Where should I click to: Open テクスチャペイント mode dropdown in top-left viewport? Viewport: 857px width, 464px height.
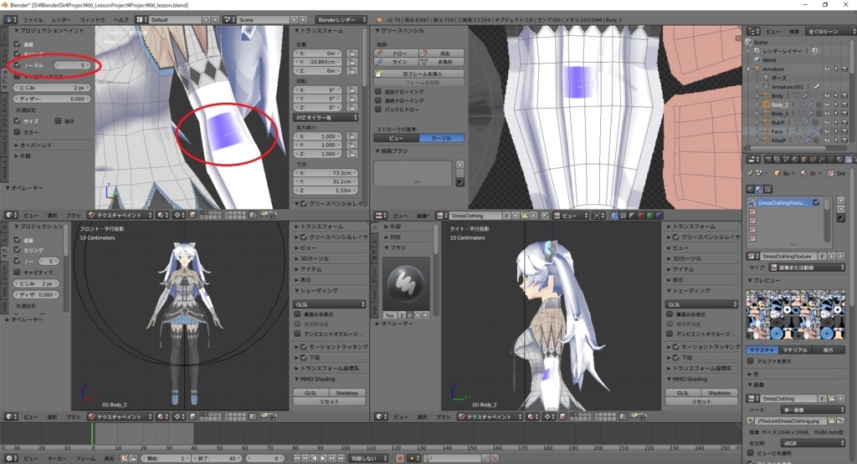(x=121, y=215)
